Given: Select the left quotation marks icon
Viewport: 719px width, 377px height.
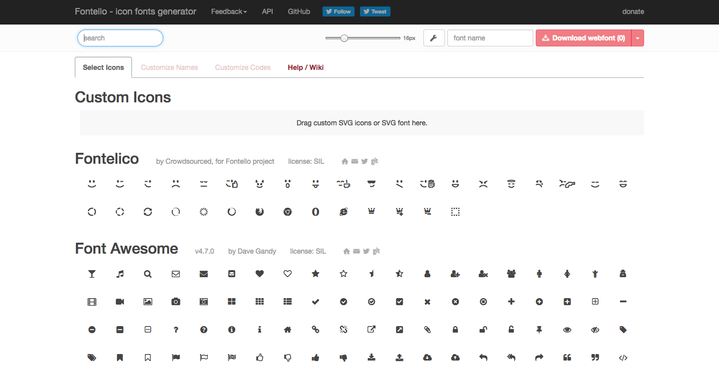Looking at the screenshot, I should point(567,358).
